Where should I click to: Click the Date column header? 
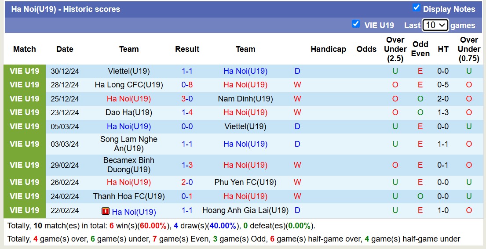pos(65,49)
